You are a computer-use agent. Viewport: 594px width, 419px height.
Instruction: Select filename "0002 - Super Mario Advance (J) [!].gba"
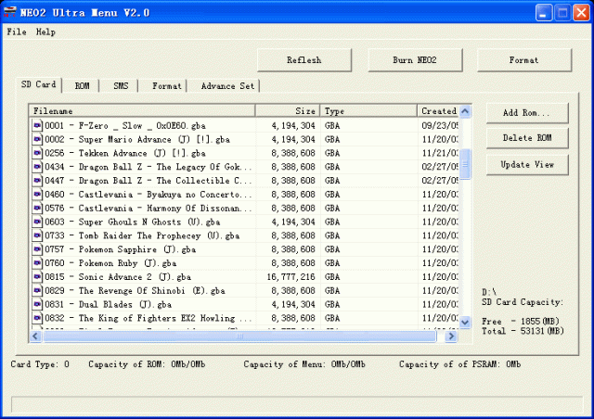[x=137, y=139]
